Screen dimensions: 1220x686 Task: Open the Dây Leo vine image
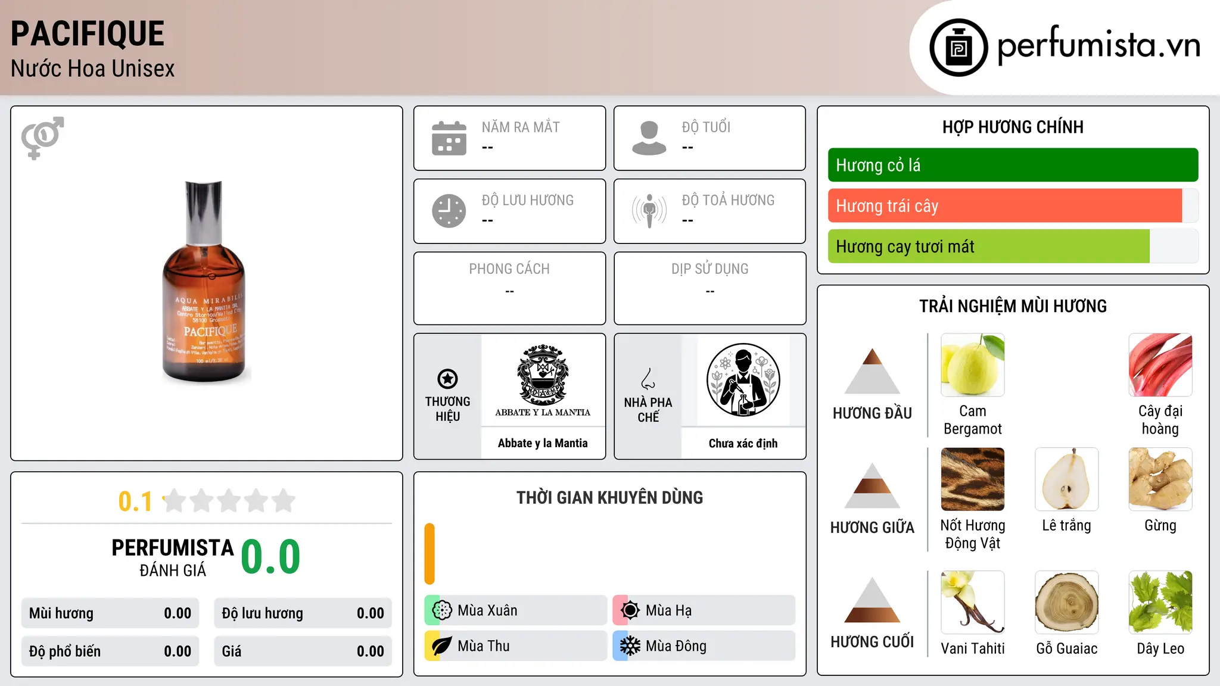1160,602
